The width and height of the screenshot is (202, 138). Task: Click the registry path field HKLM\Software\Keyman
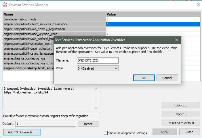[x=51, y=116]
